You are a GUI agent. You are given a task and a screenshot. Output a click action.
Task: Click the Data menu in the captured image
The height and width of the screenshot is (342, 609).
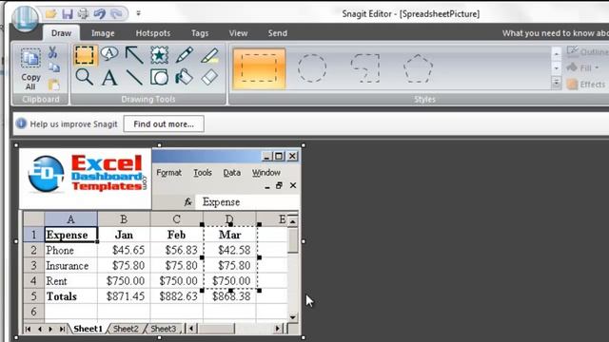(231, 173)
